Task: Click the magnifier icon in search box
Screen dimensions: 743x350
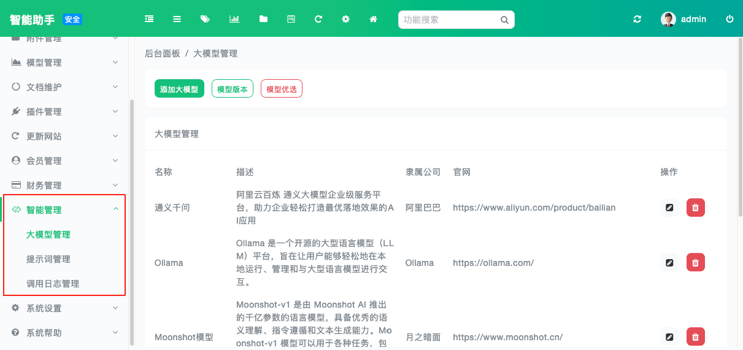Action: point(504,20)
